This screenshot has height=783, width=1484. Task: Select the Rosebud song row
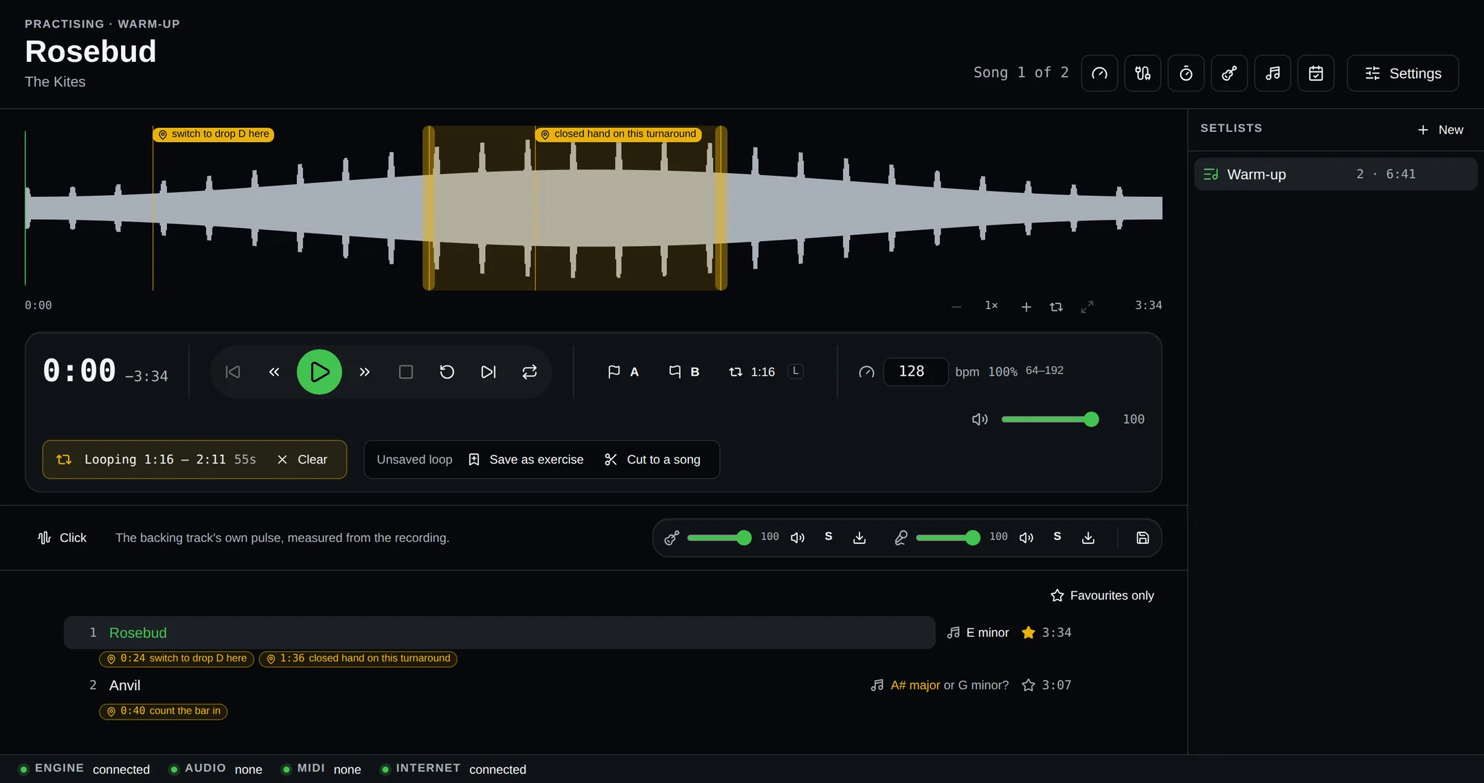tap(499, 633)
